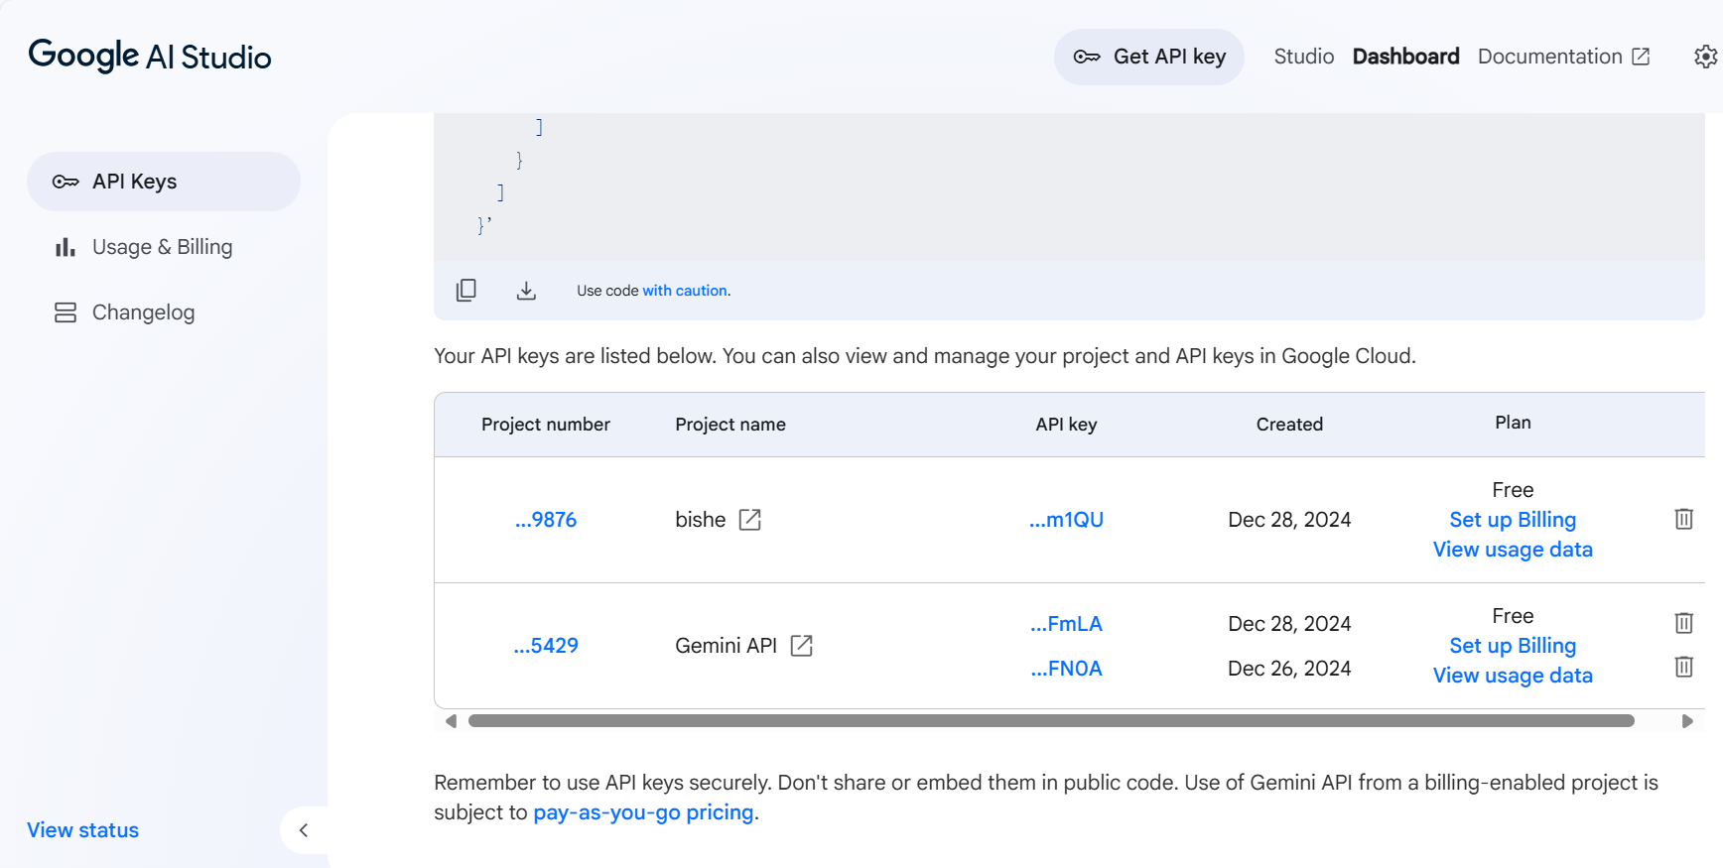
Task: Open project number ...9876
Action: [x=546, y=520]
